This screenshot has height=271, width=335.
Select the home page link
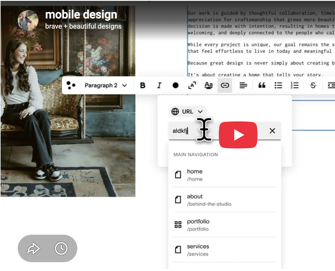224,175
